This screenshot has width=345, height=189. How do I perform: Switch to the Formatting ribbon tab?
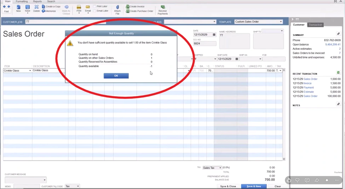[22, 1]
